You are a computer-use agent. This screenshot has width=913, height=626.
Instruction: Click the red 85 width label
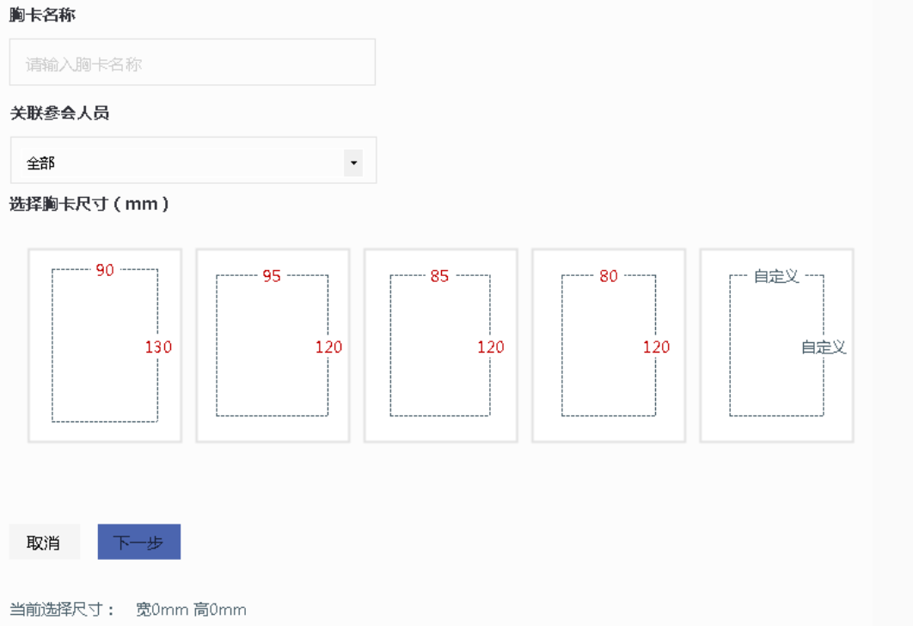point(439,276)
